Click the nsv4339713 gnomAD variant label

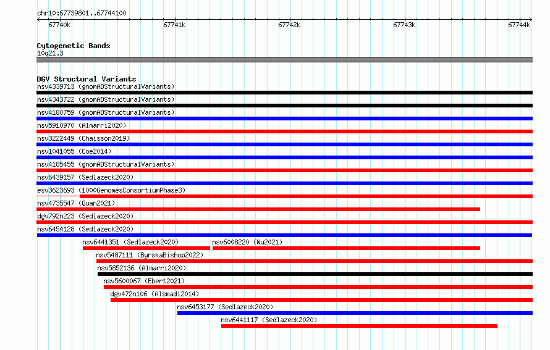point(106,86)
